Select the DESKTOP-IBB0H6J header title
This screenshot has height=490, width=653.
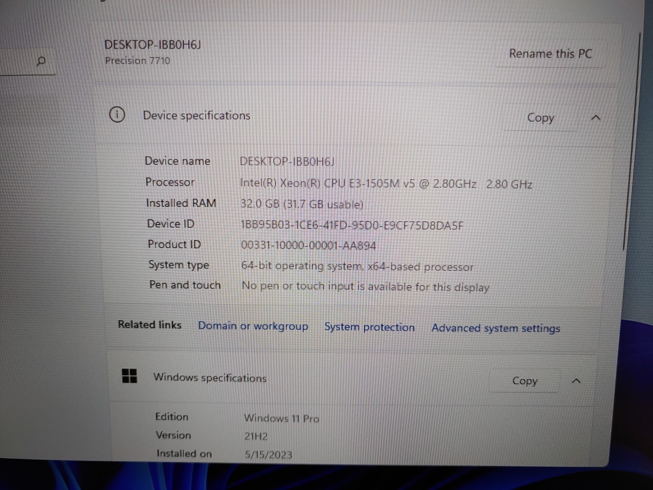(x=153, y=45)
